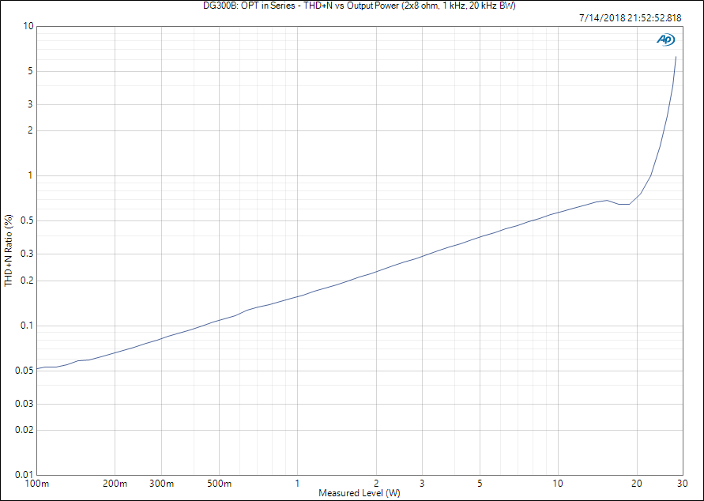Select the timestamp '7/14/2018 21:52:52.818'
The image size is (704, 501).
pos(631,18)
